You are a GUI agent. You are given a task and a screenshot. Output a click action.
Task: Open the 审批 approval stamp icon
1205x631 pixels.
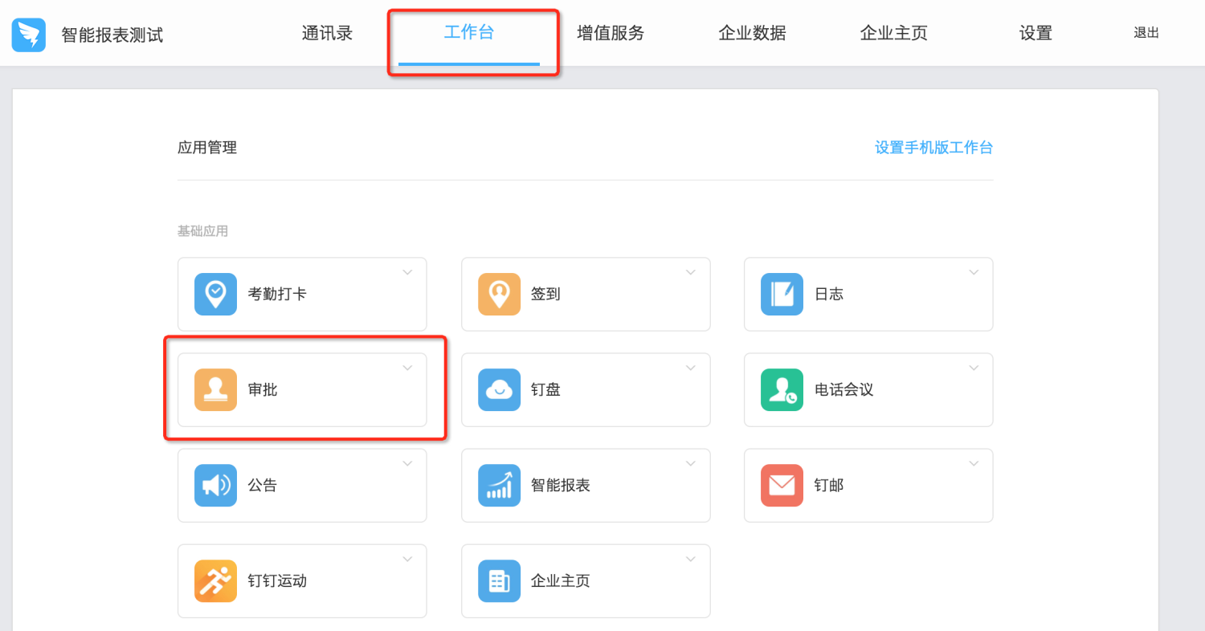click(215, 389)
